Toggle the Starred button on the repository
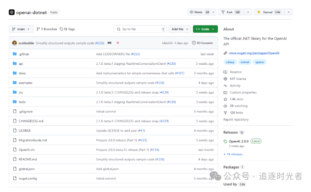The image size is (311, 192). (x=269, y=12)
